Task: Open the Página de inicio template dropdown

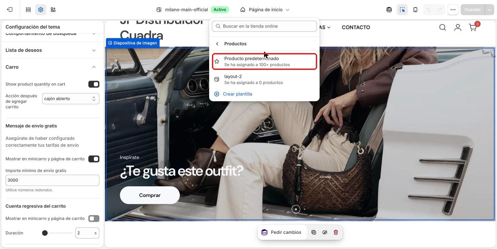Action: tap(265, 10)
